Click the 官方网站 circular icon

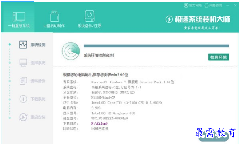(x=186, y=5)
